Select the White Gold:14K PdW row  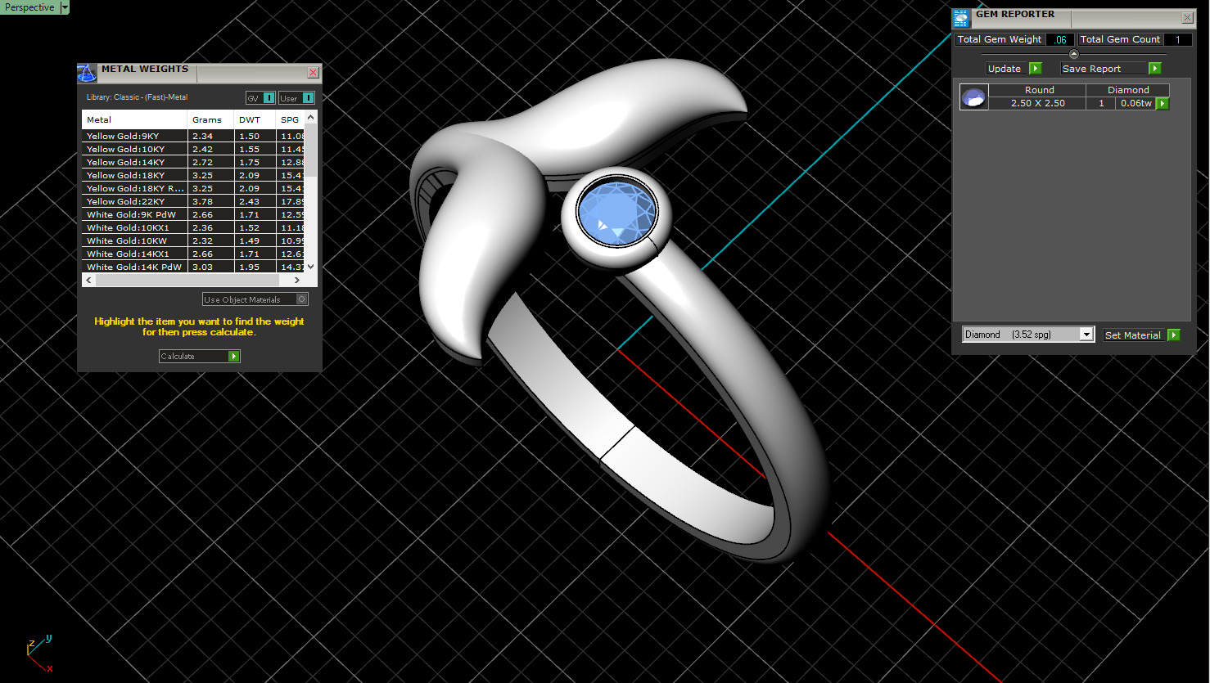pyautogui.click(x=192, y=267)
